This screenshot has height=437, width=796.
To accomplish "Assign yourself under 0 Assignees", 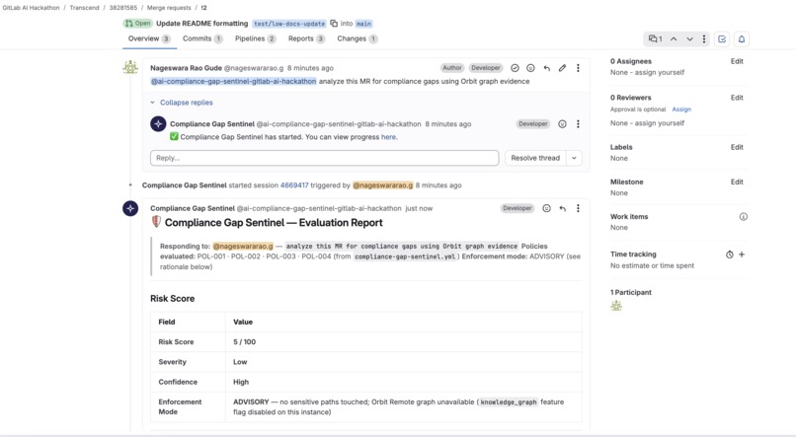I will click(660, 72).
